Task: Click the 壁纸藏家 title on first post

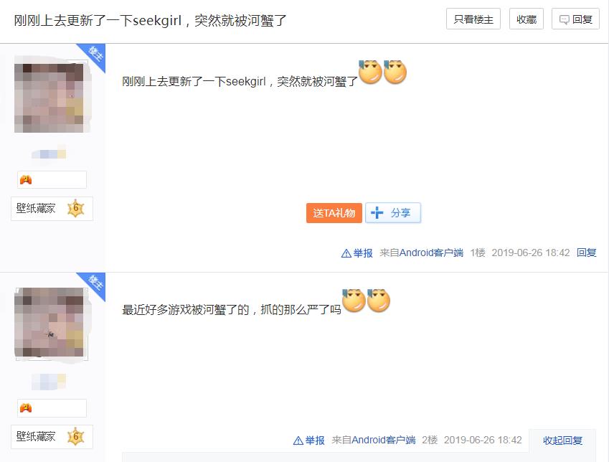Action: [x=36, y=209]
